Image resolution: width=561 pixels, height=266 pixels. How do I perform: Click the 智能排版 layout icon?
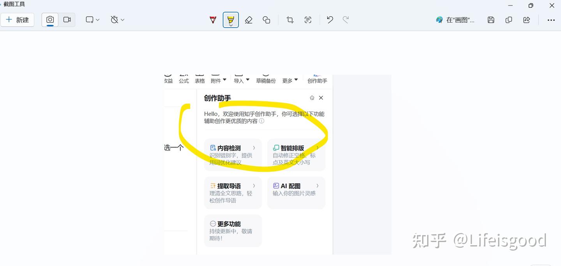pyautogui.click(x=276, y=148)
